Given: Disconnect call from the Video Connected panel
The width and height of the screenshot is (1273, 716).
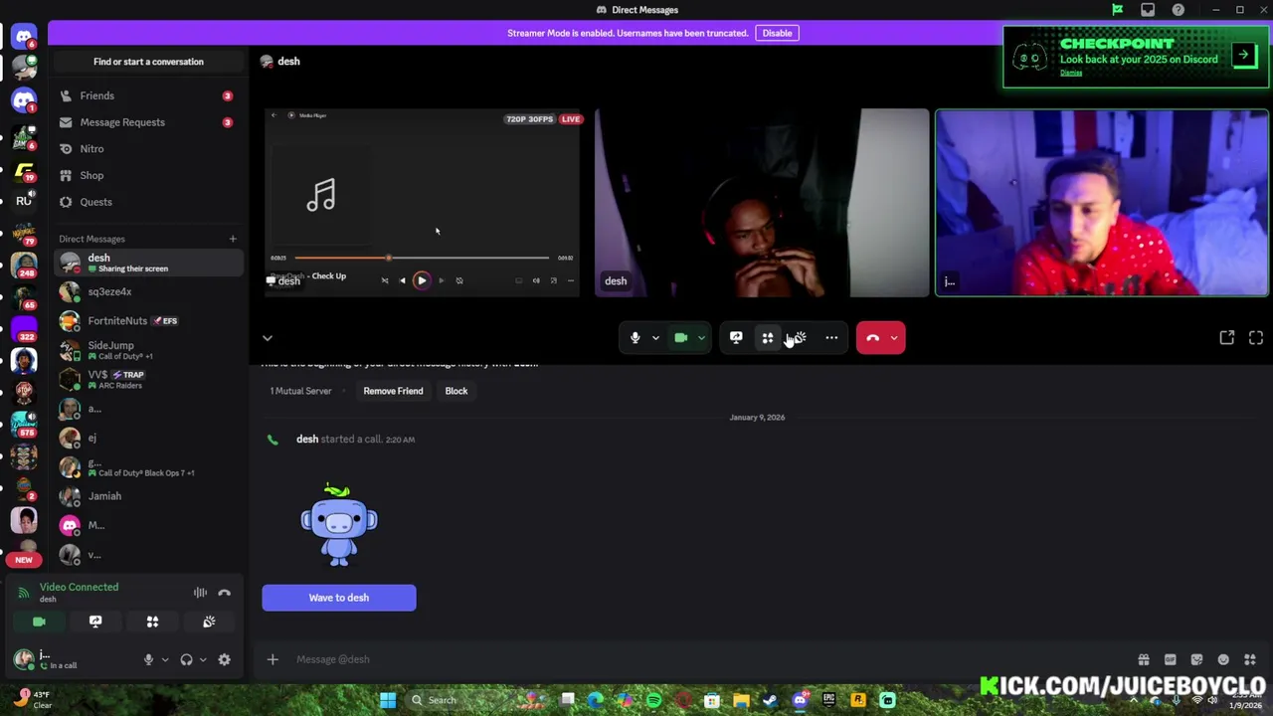Looking at the screenshot, I should [x=225, y=593].
